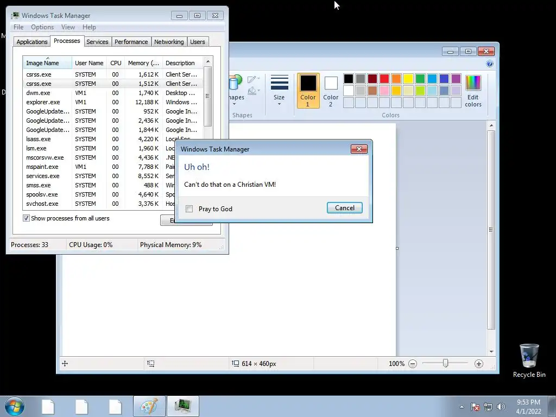Select the mspaint.exe process
Viewport: 556px width, 417px height.
(99, 167)
